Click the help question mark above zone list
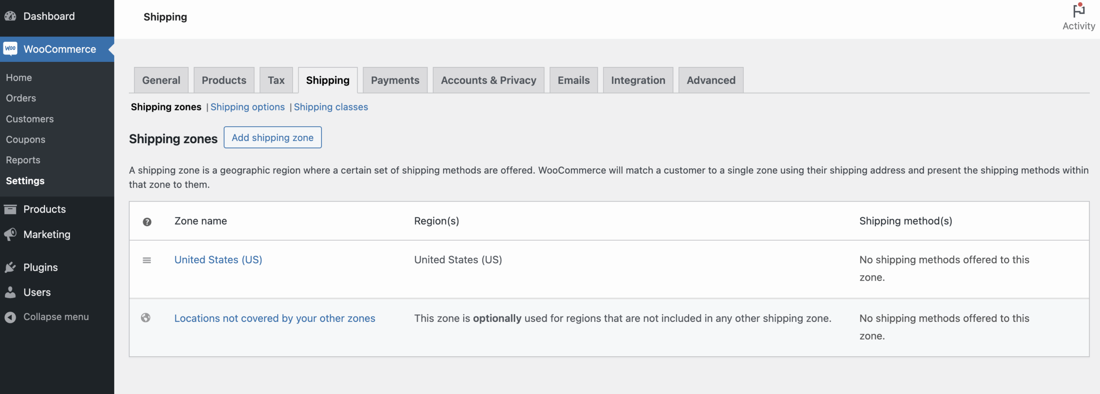1100x394 pixels. pos(147,222)
